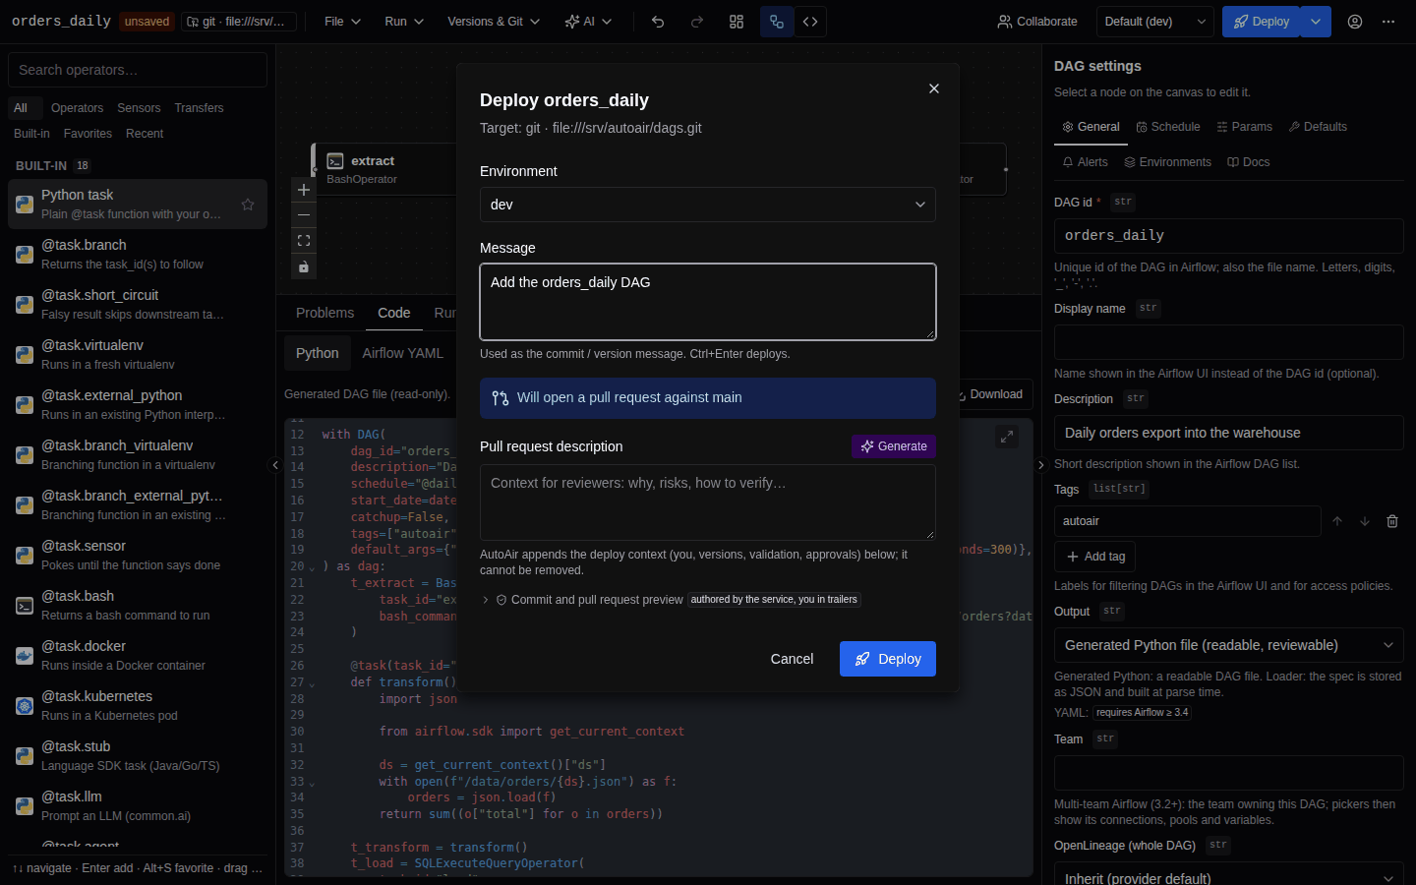The image size is (1416, 885).
Task: Switch to the code view brackets icon
Action: (x=810, y=22)
